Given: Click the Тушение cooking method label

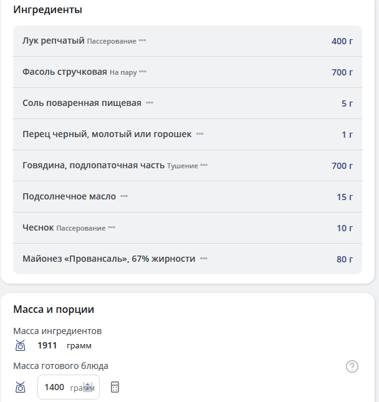Looking at the screenshot, I should [183, 166].
